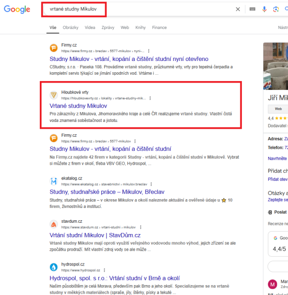Click the Navrhněte link in side panel
Image resolution: width=288 pixels, height=295 pixels.
tap(277, 158)
